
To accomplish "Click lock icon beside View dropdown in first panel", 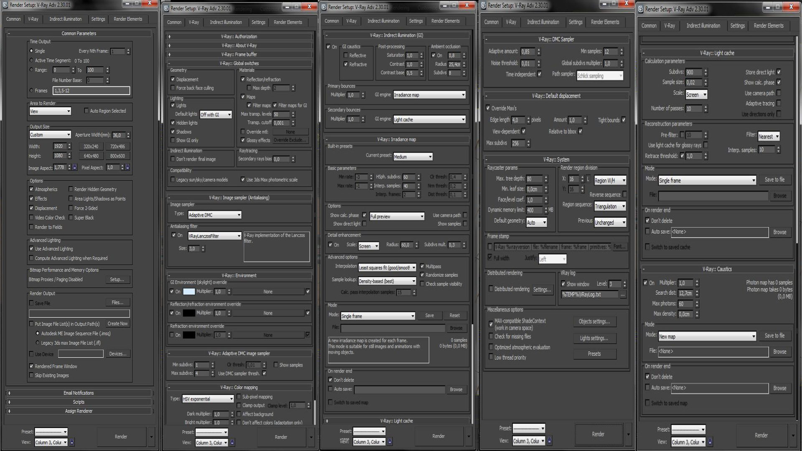I will coord(72,442).
